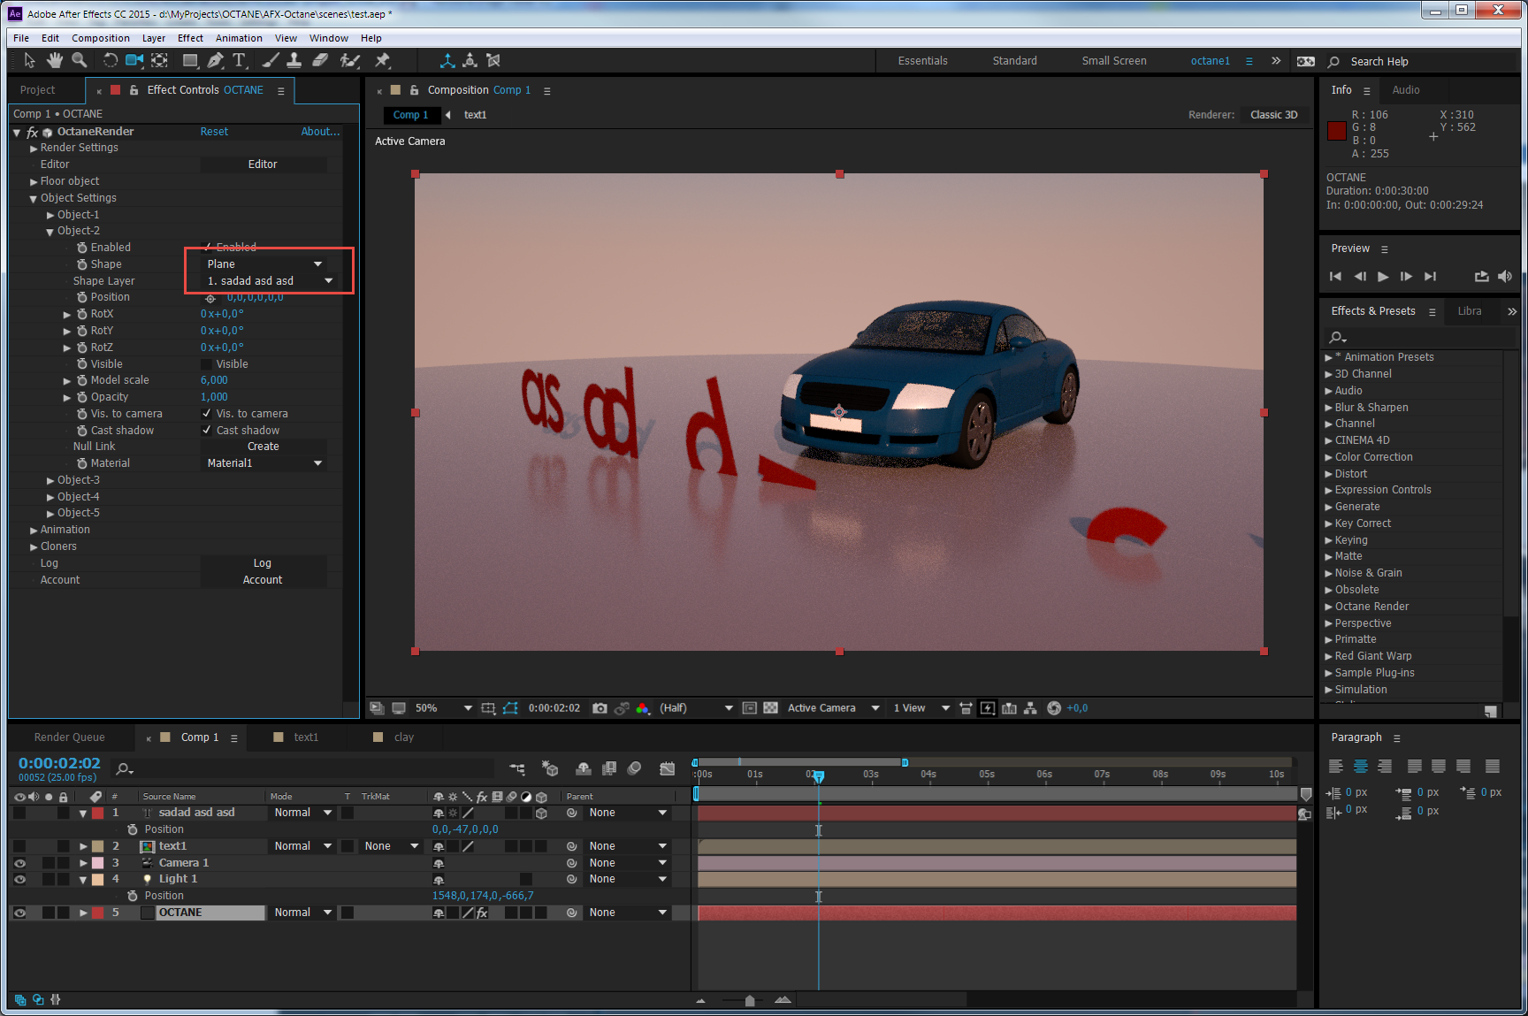1528x1016 pixels.
Task: Click the About... link
Action: pos(320,132)
